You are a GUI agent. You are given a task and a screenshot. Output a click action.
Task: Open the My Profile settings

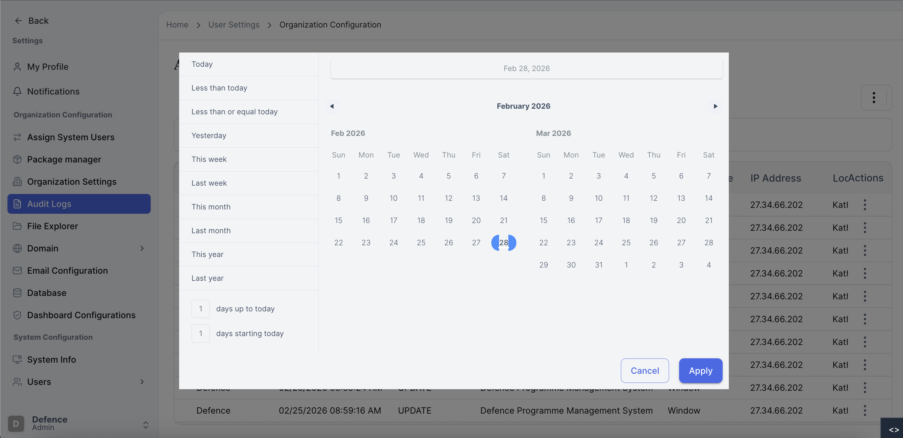point(48,67)
